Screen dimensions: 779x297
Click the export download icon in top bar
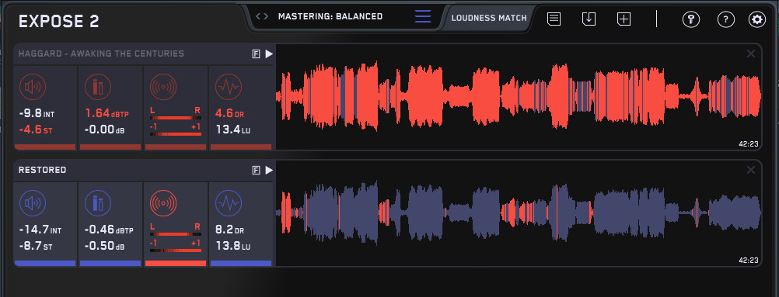pyautogui.click(x=589, y=19)
